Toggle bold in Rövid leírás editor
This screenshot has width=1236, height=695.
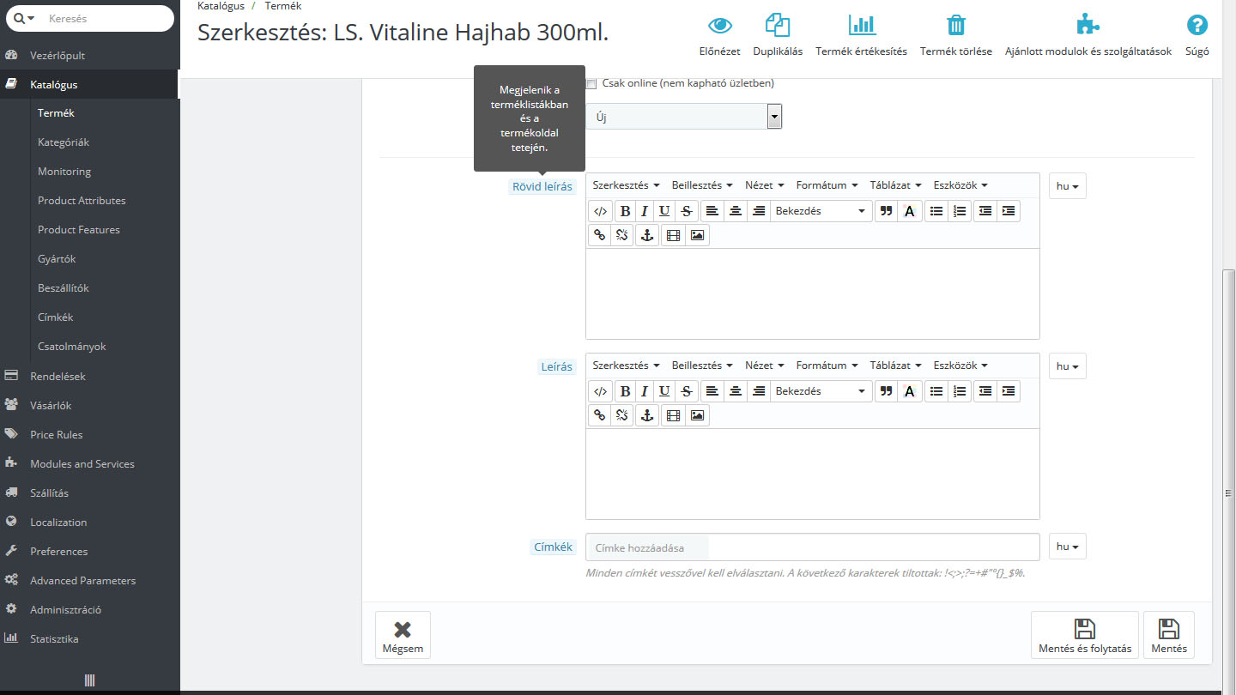pos(625,211)
